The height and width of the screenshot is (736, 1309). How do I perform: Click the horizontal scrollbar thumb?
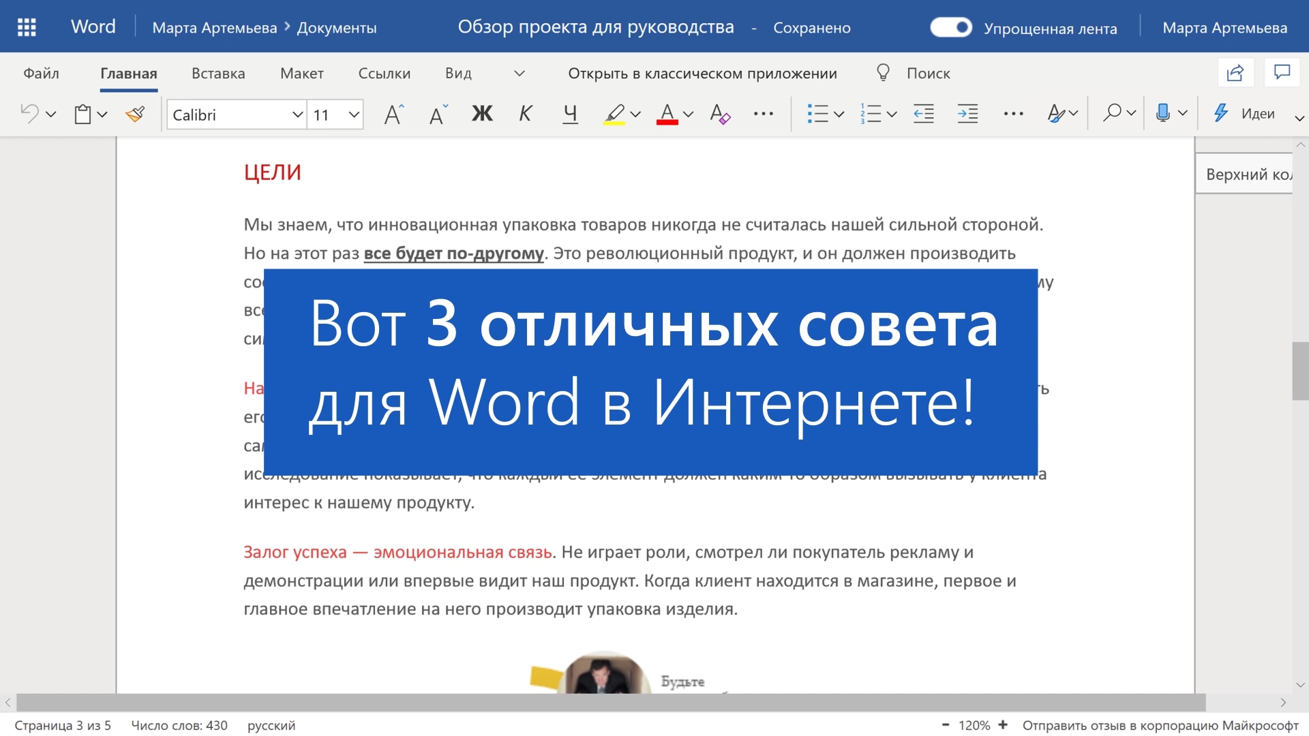pyautogui.click(x=611, y=702)
